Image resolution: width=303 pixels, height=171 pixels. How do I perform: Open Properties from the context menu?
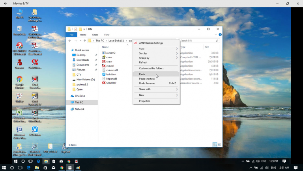tap(144, 101)
